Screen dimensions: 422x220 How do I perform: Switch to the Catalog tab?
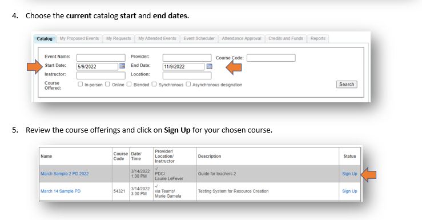pyautogui.click(x=45, y=38)
